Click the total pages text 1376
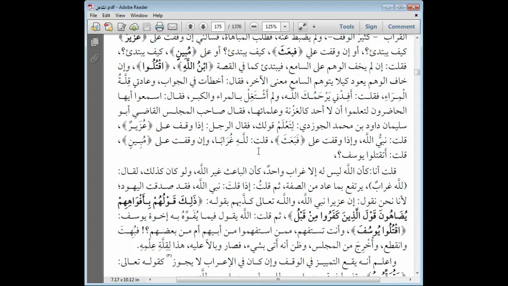Screen dimensions: 508x286 coord(237,27)
